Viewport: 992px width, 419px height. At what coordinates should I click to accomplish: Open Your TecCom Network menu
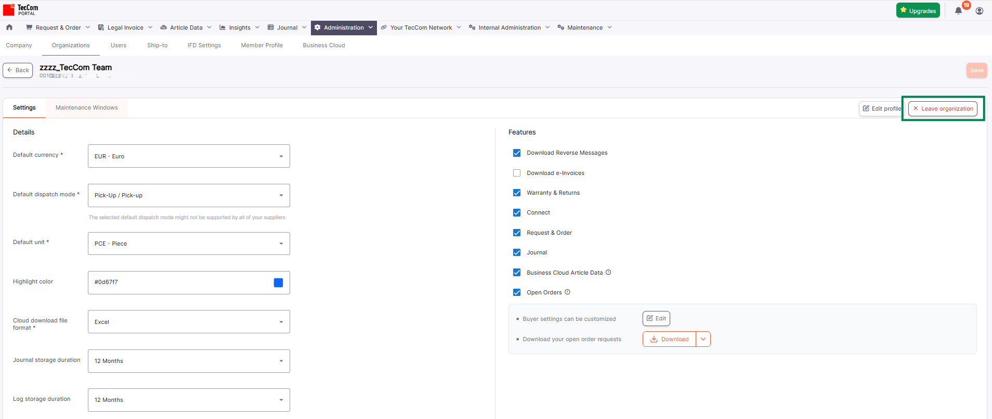[x=421, y=28]
